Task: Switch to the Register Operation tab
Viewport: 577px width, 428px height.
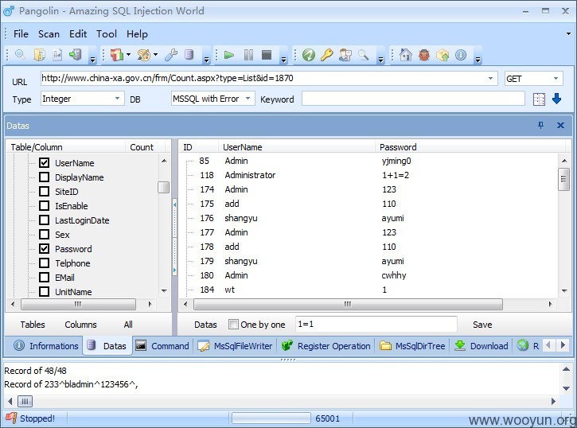Action: (x=326, y=346)
